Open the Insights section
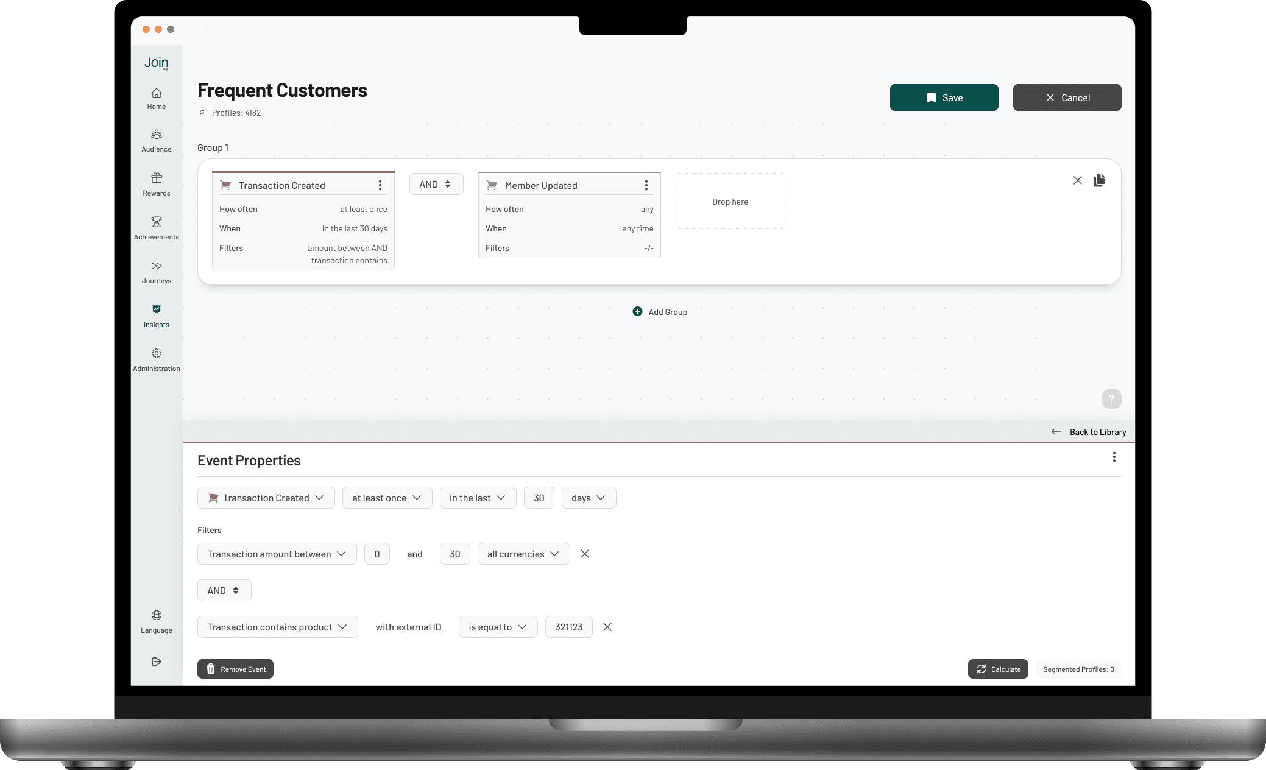The width and height of the screenshot is (1266, 770). [x=157, y=316]
